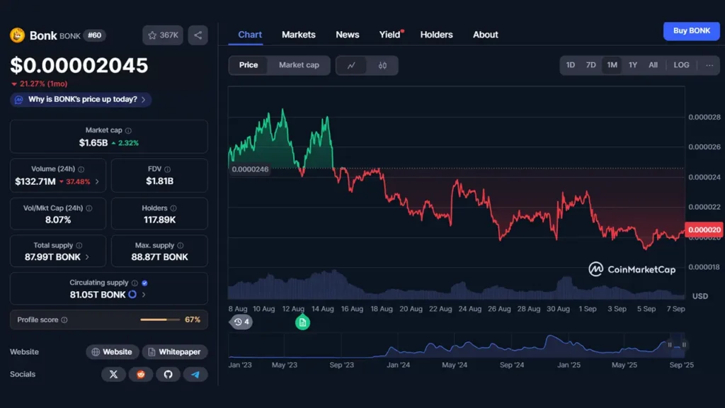This screenshot has height=408, width=725.
Task: Click the $1.65B market cap value
Action: 93,143
